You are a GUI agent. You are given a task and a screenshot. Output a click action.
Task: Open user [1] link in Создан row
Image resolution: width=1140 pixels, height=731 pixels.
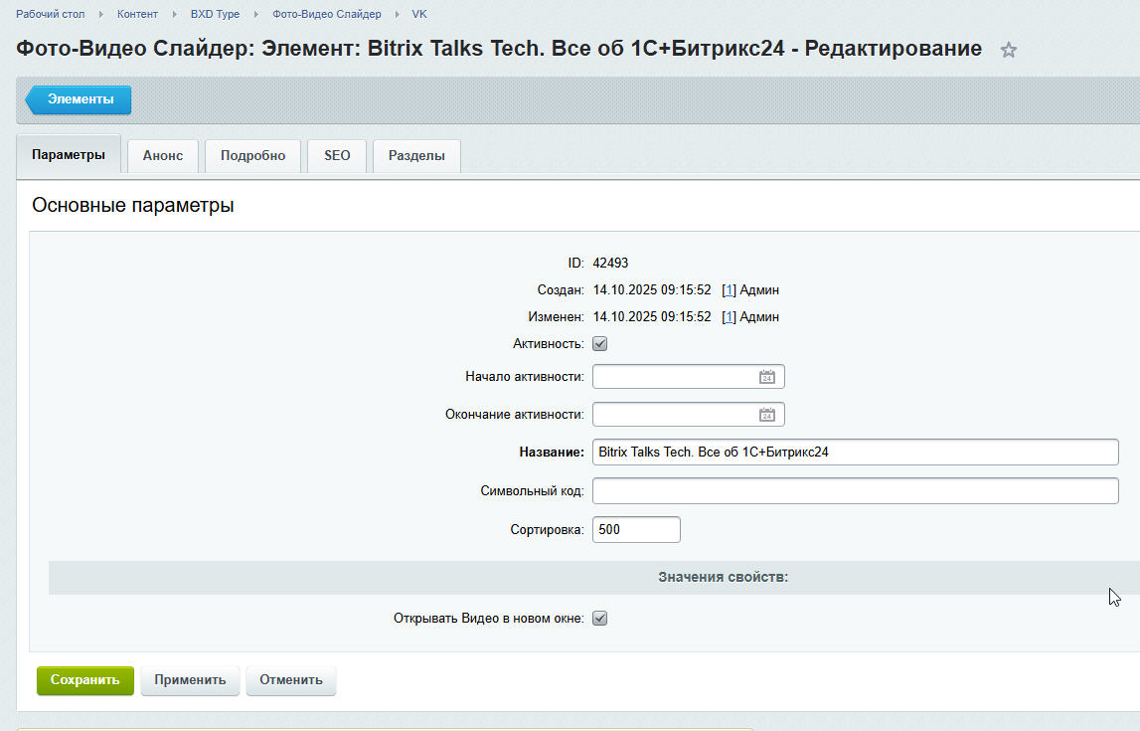point(729,290)
